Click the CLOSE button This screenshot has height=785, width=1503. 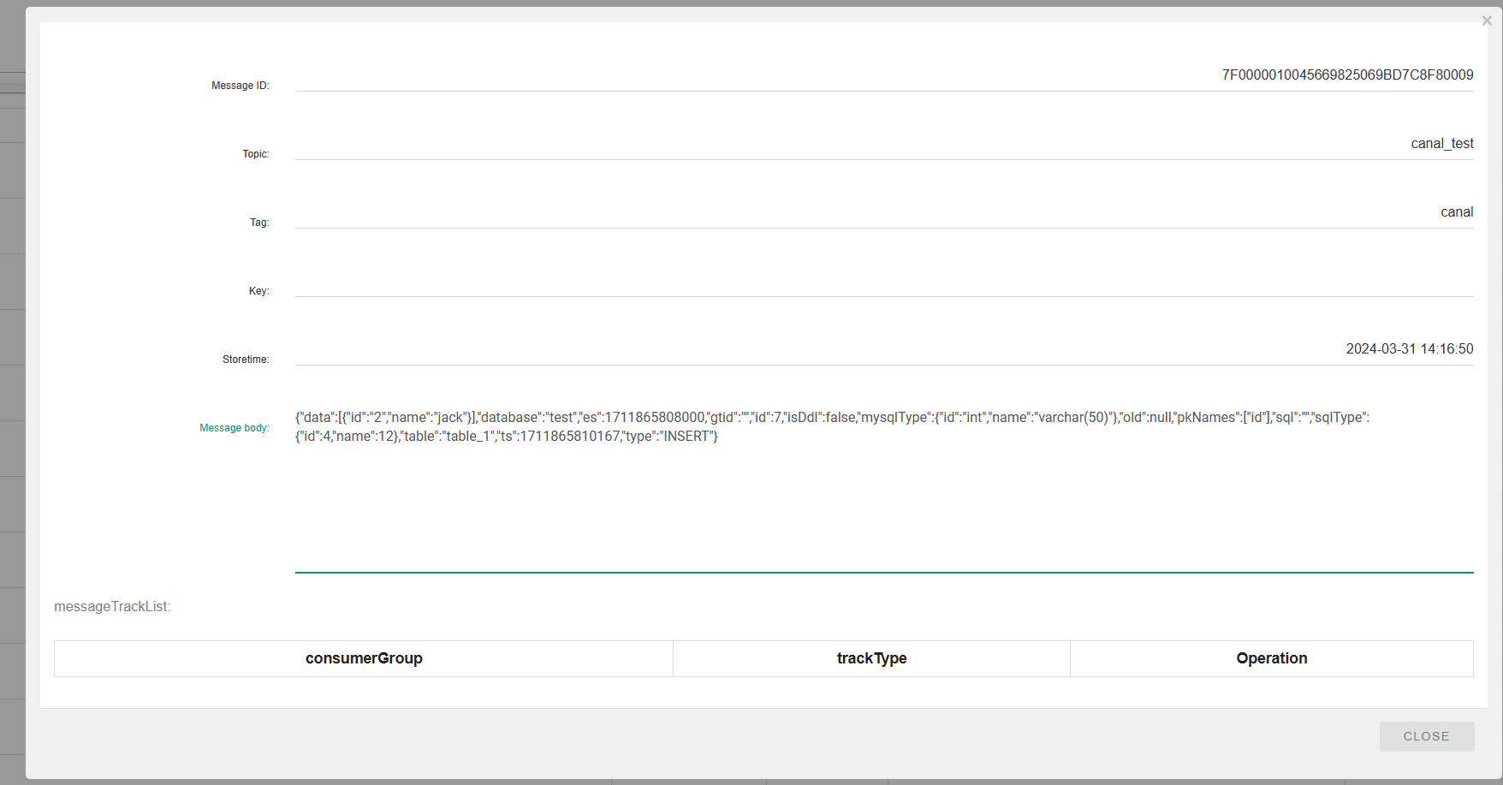click(1427, 736)
